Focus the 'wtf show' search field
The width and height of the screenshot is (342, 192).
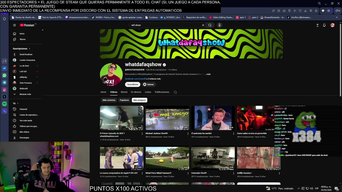click(x=165, y=25)
